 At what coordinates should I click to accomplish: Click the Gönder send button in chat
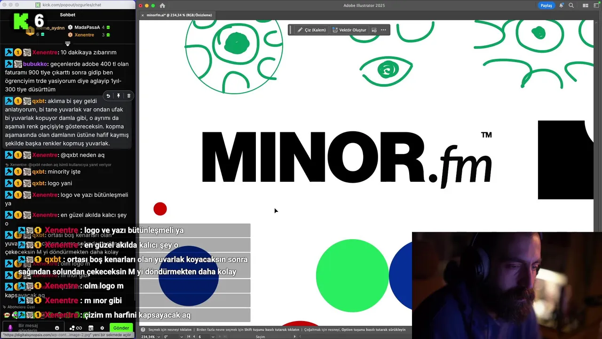point(121,328)
